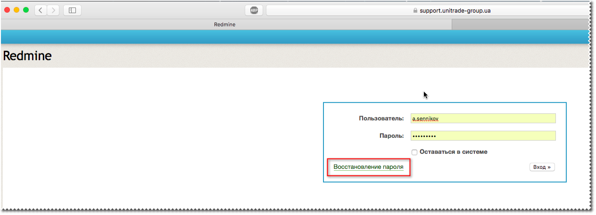Click the Пароль password field
Viewport: 596px width, 215px height.
coord(483,135)
